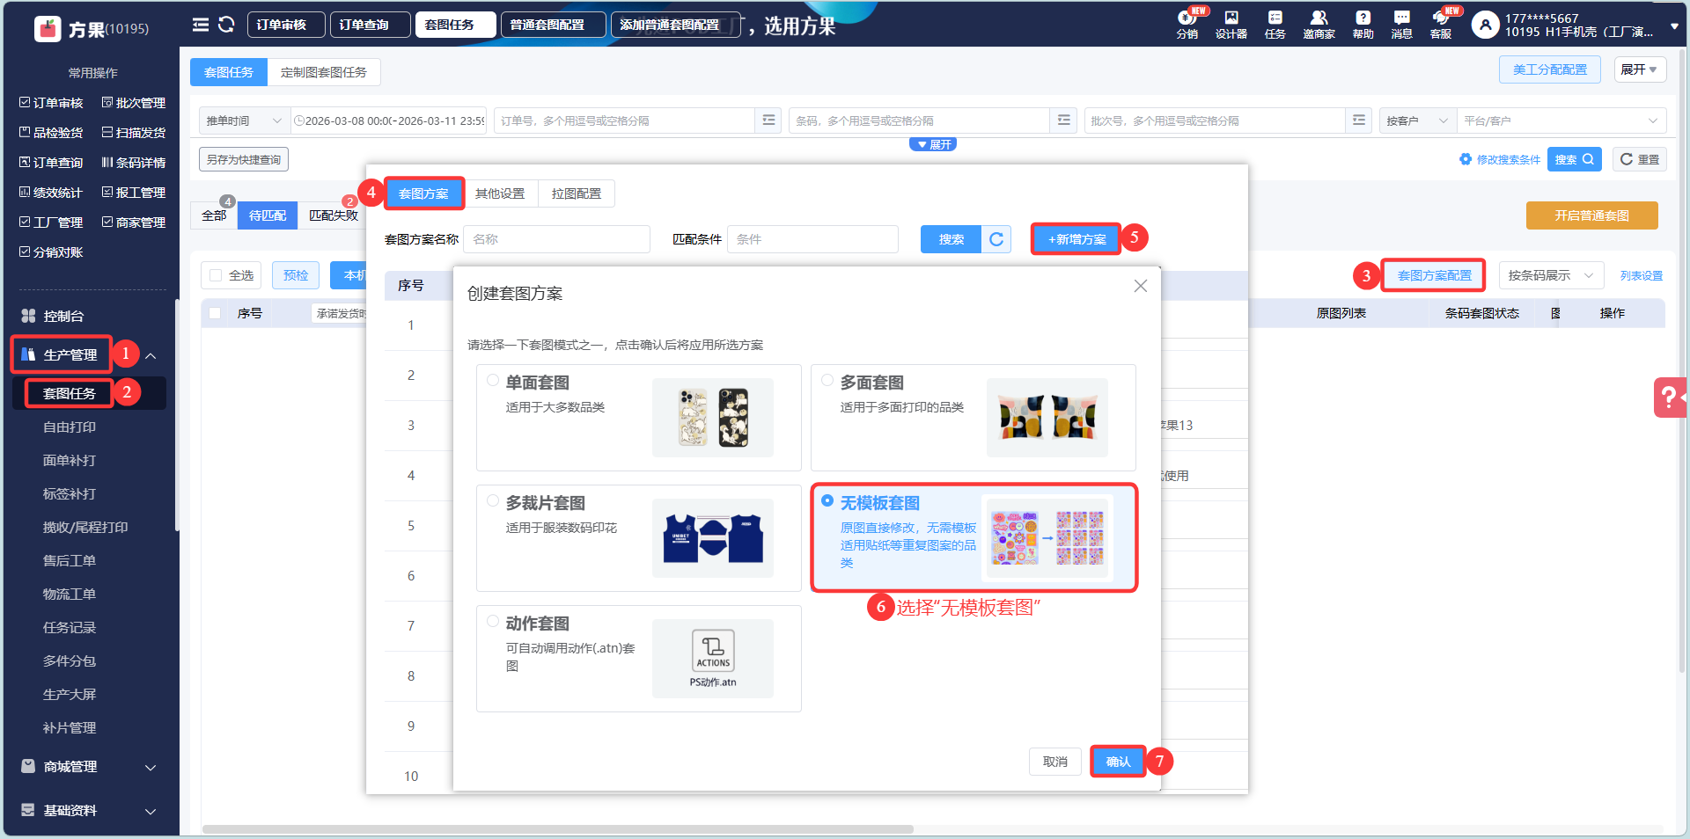Show the 匹配失败 status tab
Image resolution: width=1690 pixels, height=839 pixels.
coord(334,215)
